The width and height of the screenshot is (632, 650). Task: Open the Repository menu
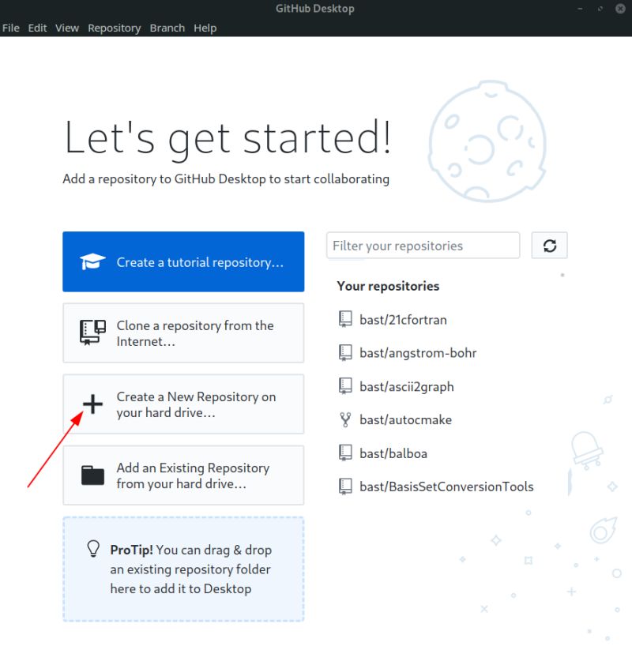click(x=114, y=28)
